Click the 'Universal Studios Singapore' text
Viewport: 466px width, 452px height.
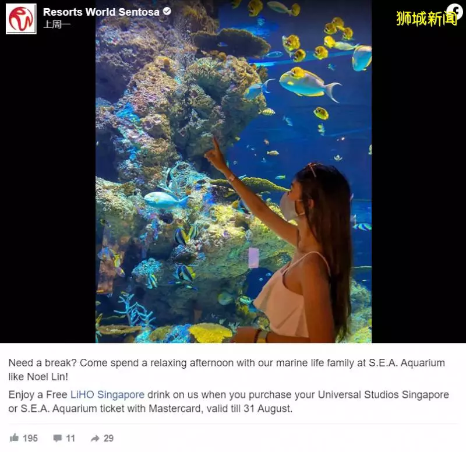[383, 395]
